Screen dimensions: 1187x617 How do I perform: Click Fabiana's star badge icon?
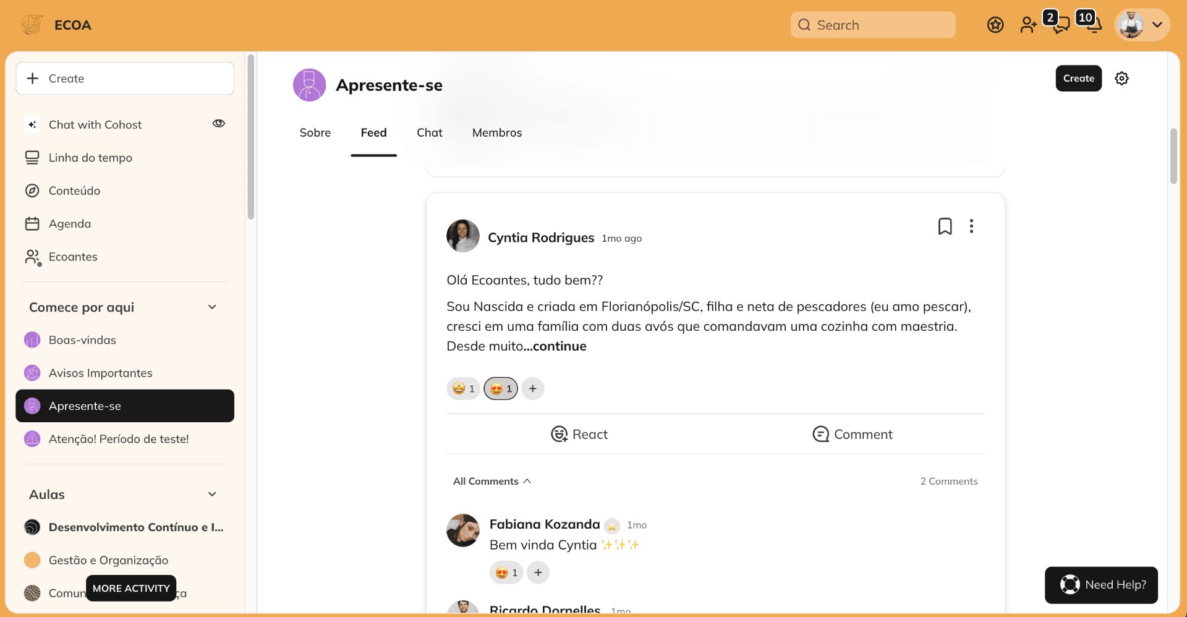pos(612,526)
